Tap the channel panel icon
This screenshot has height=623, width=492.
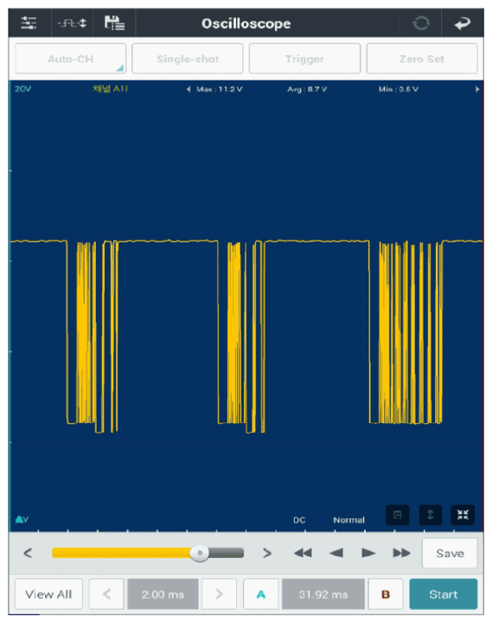[398, 516]
